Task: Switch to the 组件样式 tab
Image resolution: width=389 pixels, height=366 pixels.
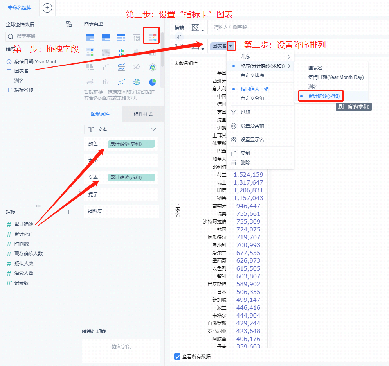Action: click(144, 114)
